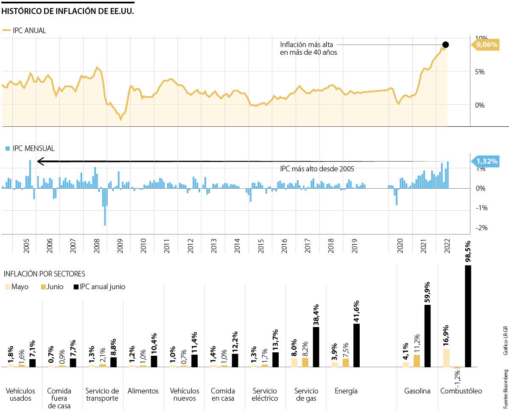This screenshot has height=410, width=509.
Task: Click the blue 1,32% value tag
Action: click(485, 161)
